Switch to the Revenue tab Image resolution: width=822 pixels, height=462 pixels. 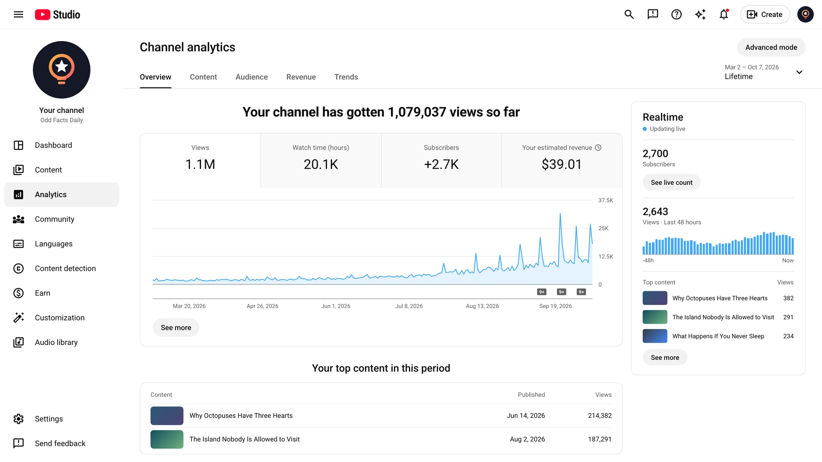(301, 77)
